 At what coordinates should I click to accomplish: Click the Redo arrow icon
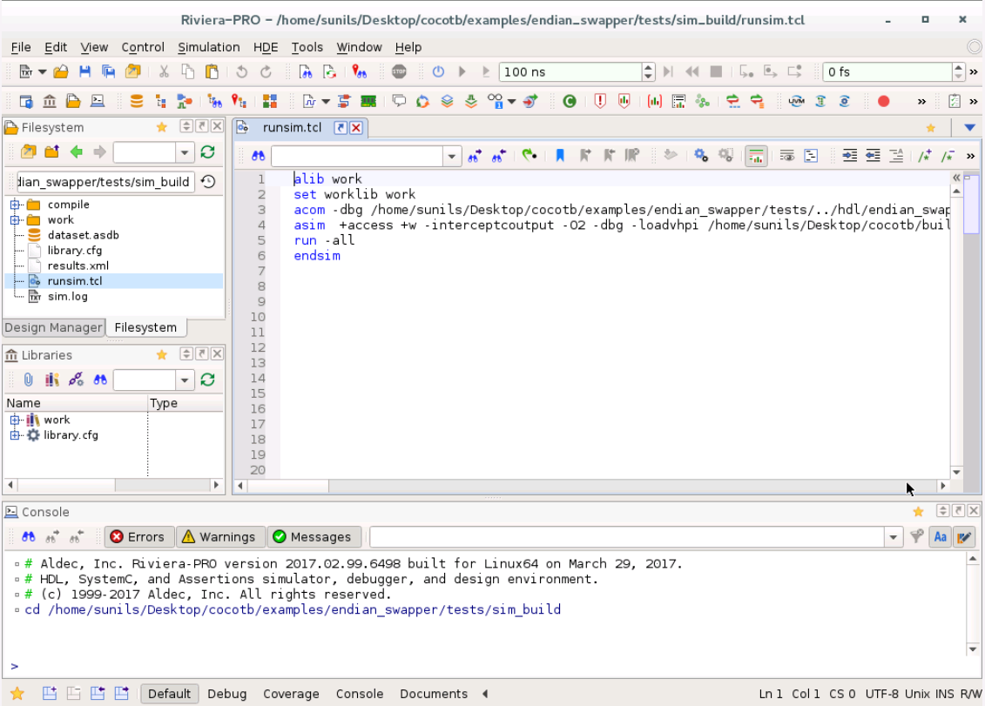point(266,71)
